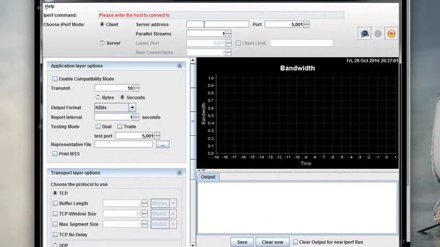This screenshot has height=247, width=440.
Task: Click the options panel vertical scrollbar
Action: coord(192,152)
